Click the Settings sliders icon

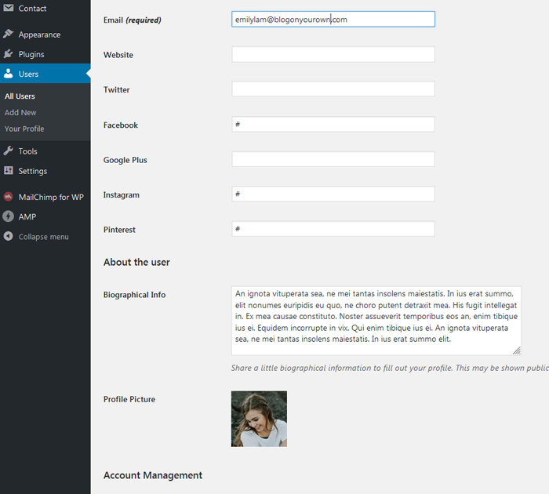pyautogui.click(x=8, y=170)
